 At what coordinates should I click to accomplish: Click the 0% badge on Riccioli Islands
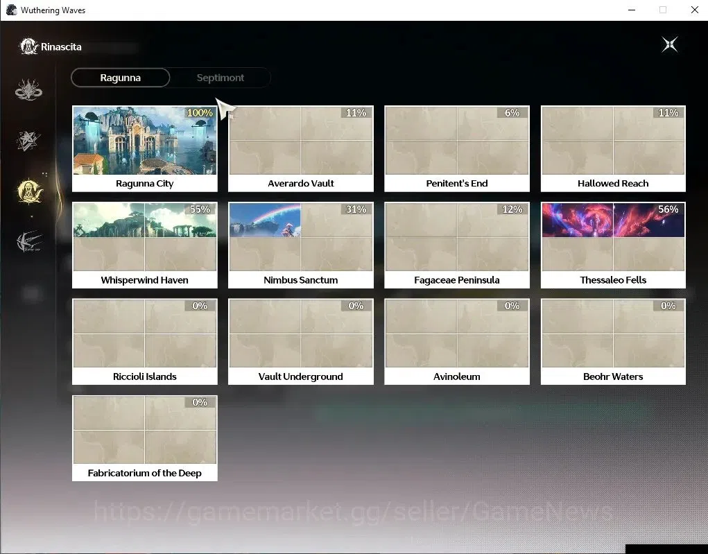pyautogui.click(x=200, y=306)
